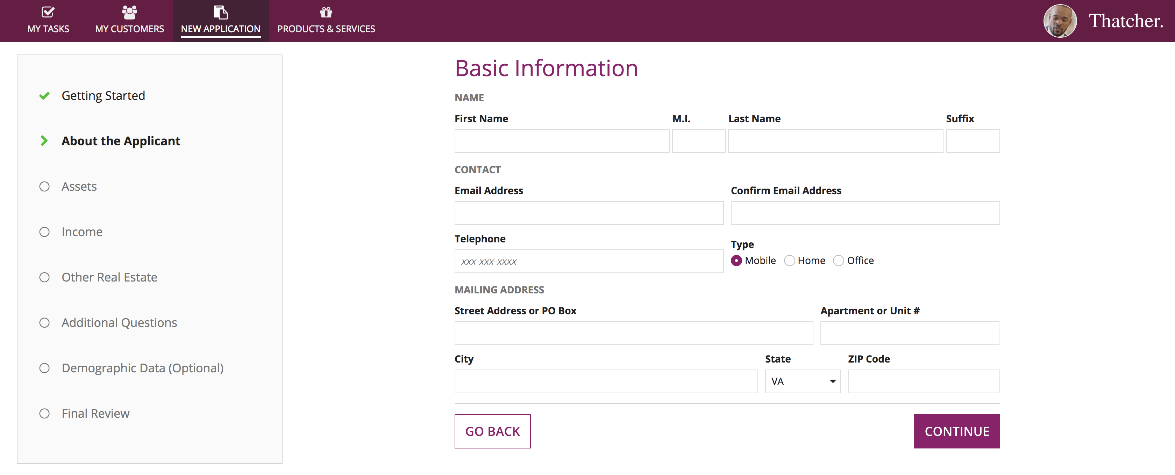Image resolution: width=1175 pixels, height=475 pixels.
Task: Focus the Last Name field
Action: coord(835,141)
